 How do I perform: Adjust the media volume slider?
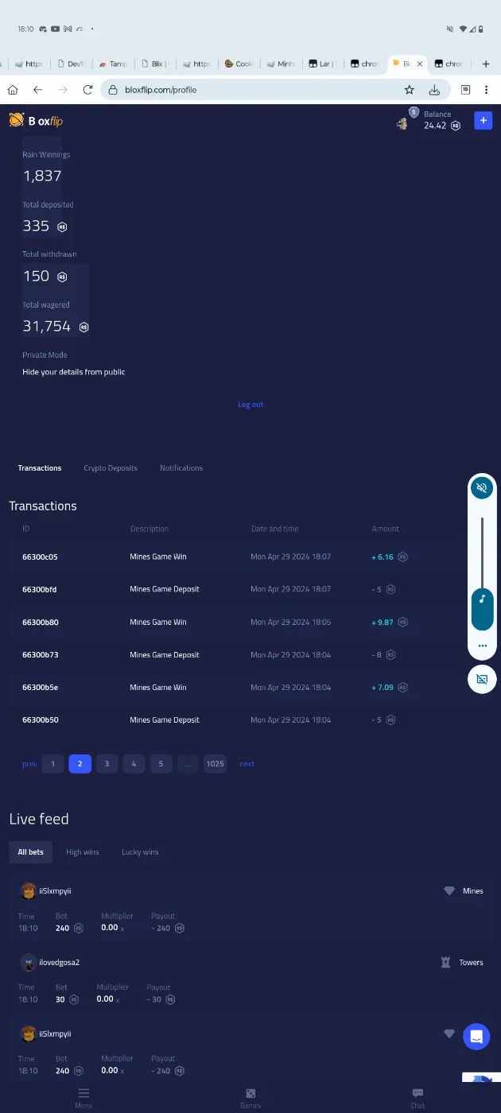tap(482, 572)
